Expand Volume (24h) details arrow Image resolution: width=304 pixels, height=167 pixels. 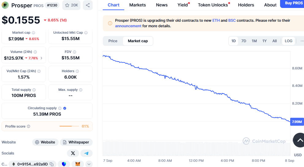click(41, 58)
